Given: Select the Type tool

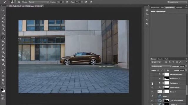Looking at the screenshot, I should point(3,68).
